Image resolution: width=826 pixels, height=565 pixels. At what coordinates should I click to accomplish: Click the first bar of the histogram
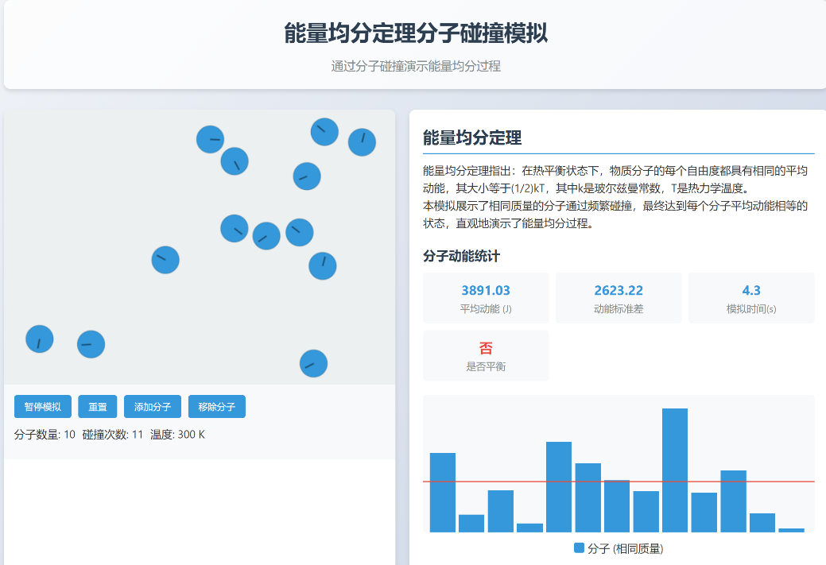(443, 492)
